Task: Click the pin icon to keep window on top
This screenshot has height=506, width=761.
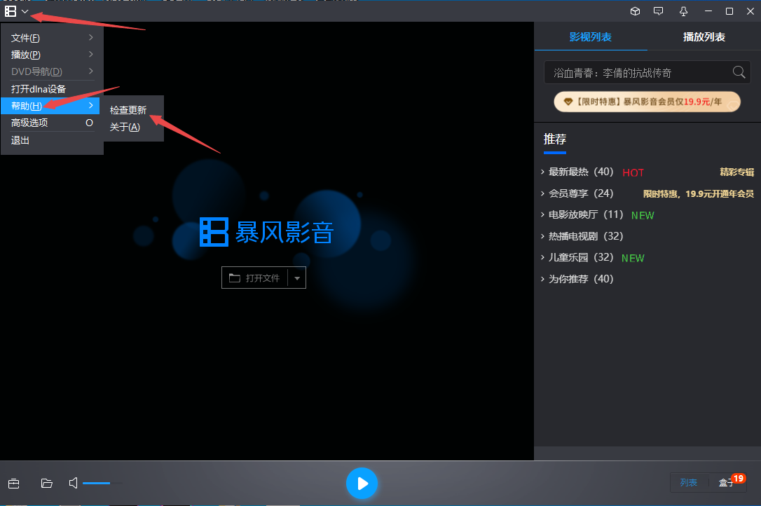Action: (x=683, y=11)
